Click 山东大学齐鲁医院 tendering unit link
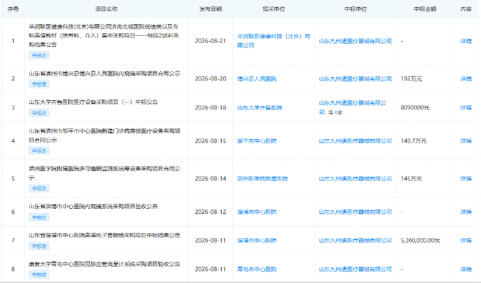481x283 pixels. click(x=259, y=108)
